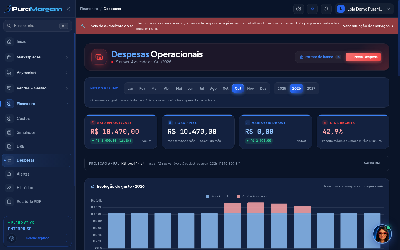Open Ver a situação dos serviços link
400x250 pixels.
[368, 26]
